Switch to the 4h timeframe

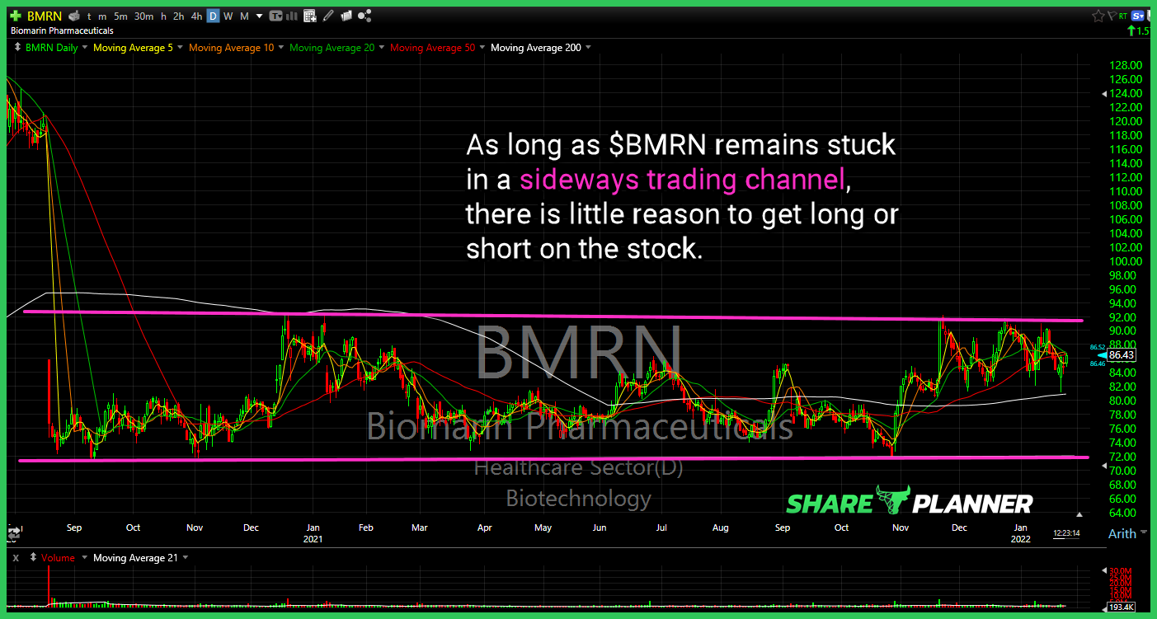click(196, 16)
